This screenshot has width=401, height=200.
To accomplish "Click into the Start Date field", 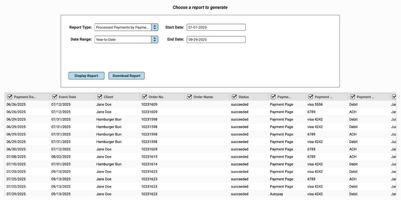I will 216,27.
